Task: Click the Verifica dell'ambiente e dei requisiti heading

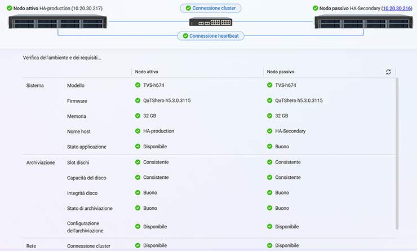Action: [62, 58]
